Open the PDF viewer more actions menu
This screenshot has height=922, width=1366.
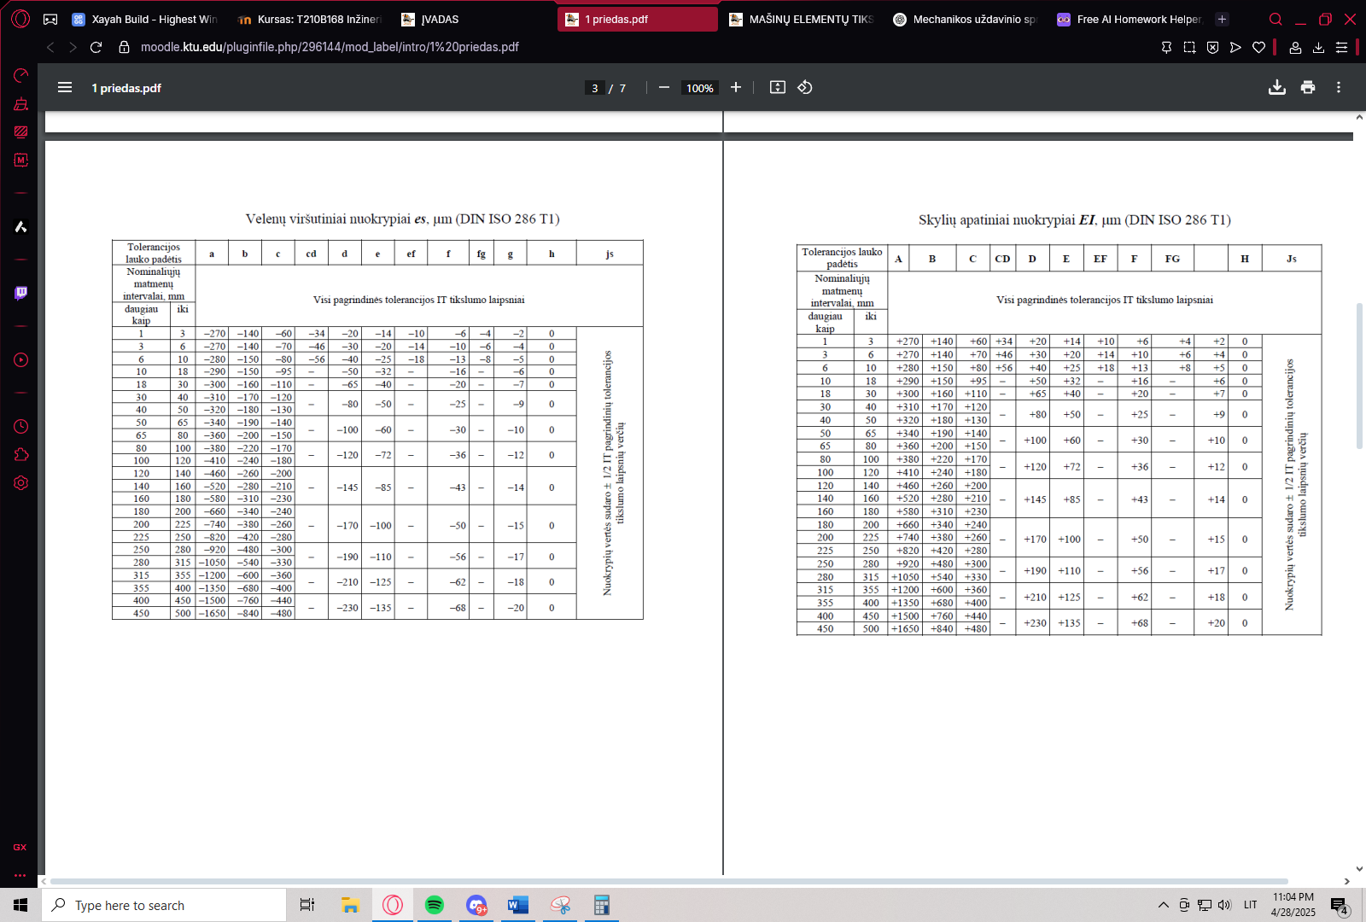(1338, 87)
